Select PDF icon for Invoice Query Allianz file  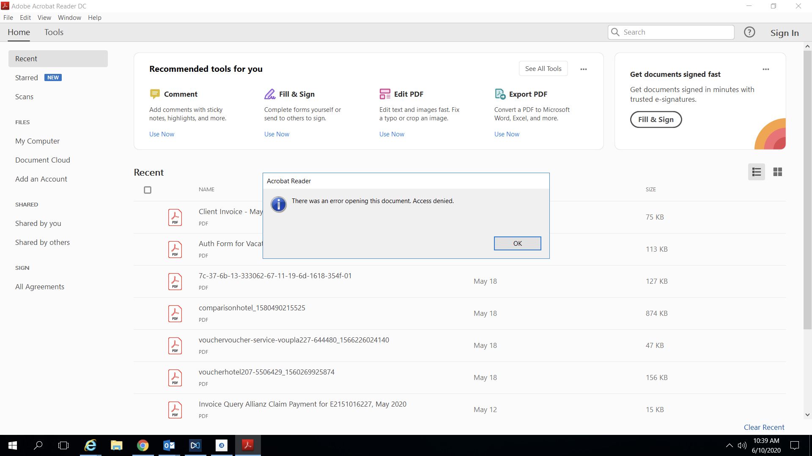(x=175, y=410)
